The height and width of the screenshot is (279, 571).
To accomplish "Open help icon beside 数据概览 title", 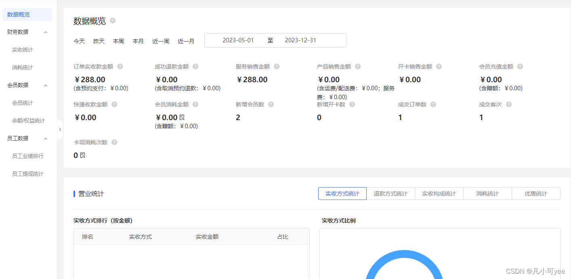I will 113,21.
